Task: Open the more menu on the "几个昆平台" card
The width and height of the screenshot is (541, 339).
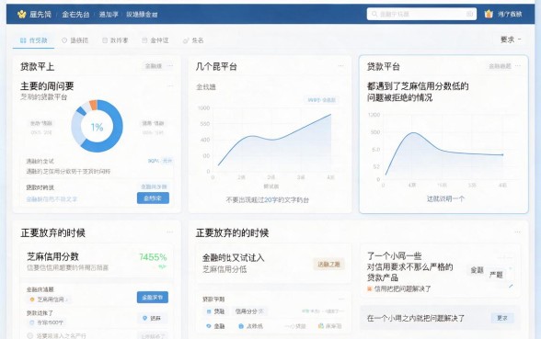Action: 340,66
